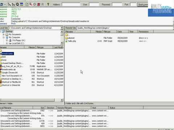Toggle the transfer queue Q button
Image resolution: width=174 pixels, height=130 pixels.
pyautogui.click(x=17, y=4)
